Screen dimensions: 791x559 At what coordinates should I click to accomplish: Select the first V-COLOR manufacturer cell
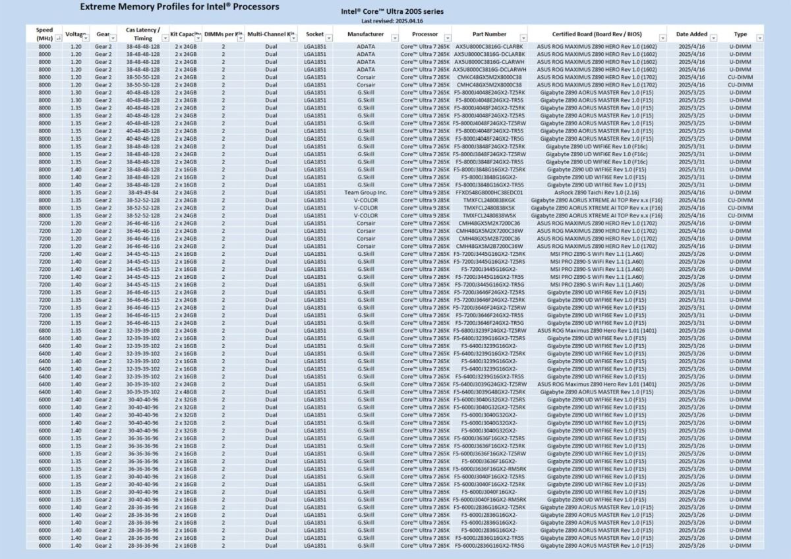click(366, 200)
